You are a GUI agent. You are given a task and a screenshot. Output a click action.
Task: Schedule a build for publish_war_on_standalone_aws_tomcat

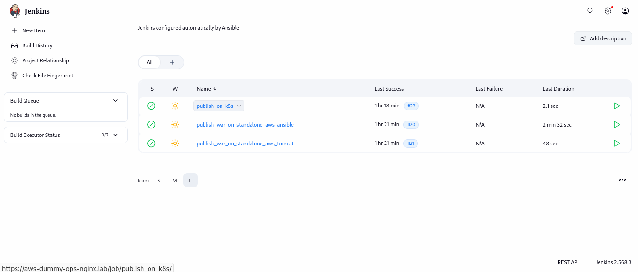tap(617, 144)
